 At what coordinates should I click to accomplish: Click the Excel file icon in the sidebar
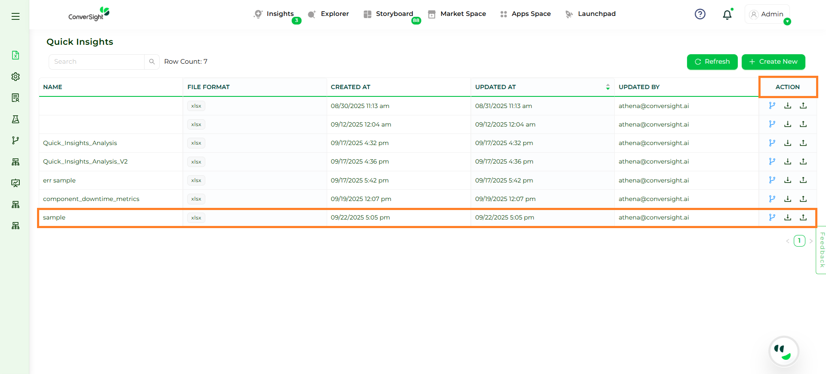[x=15, y=55]
